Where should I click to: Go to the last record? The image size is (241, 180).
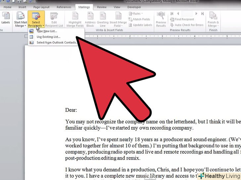202,14
